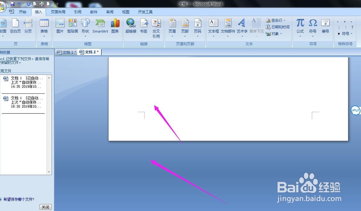Image resolution: width=361 pixels, height=211 pixels.
Task: Add a bookmark (书签)
Action: point(144,26)
